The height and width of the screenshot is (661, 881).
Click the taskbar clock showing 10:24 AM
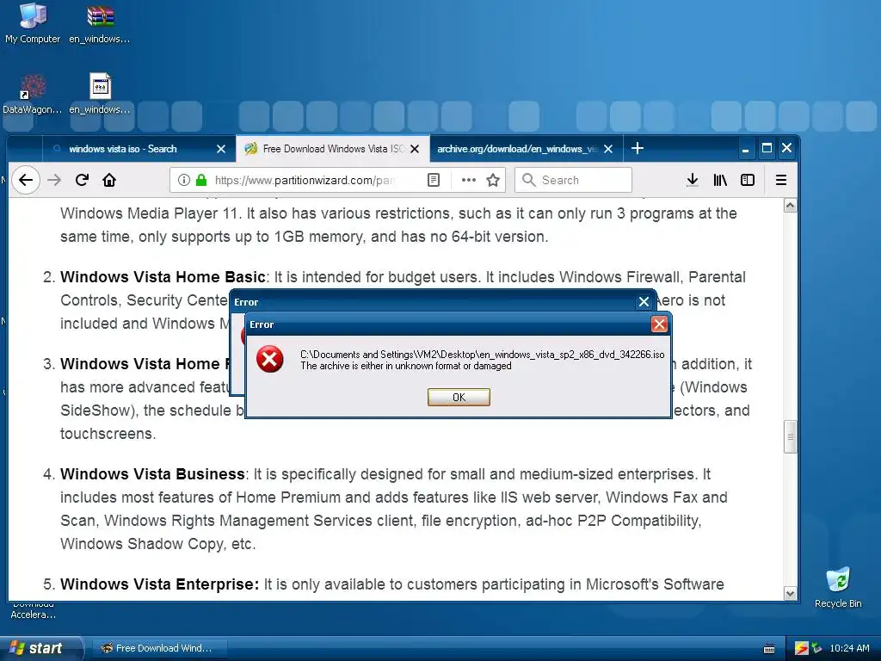[849, 648]
